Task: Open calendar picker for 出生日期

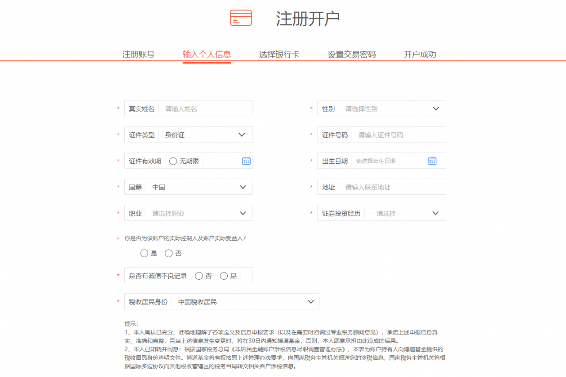Action: (x=432, y=161)
